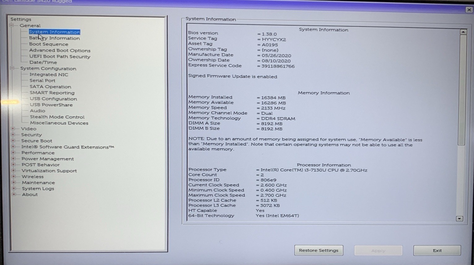The image size is (474, 265).
Task: Open USB PowerShare settings
Action: point(51,105)
